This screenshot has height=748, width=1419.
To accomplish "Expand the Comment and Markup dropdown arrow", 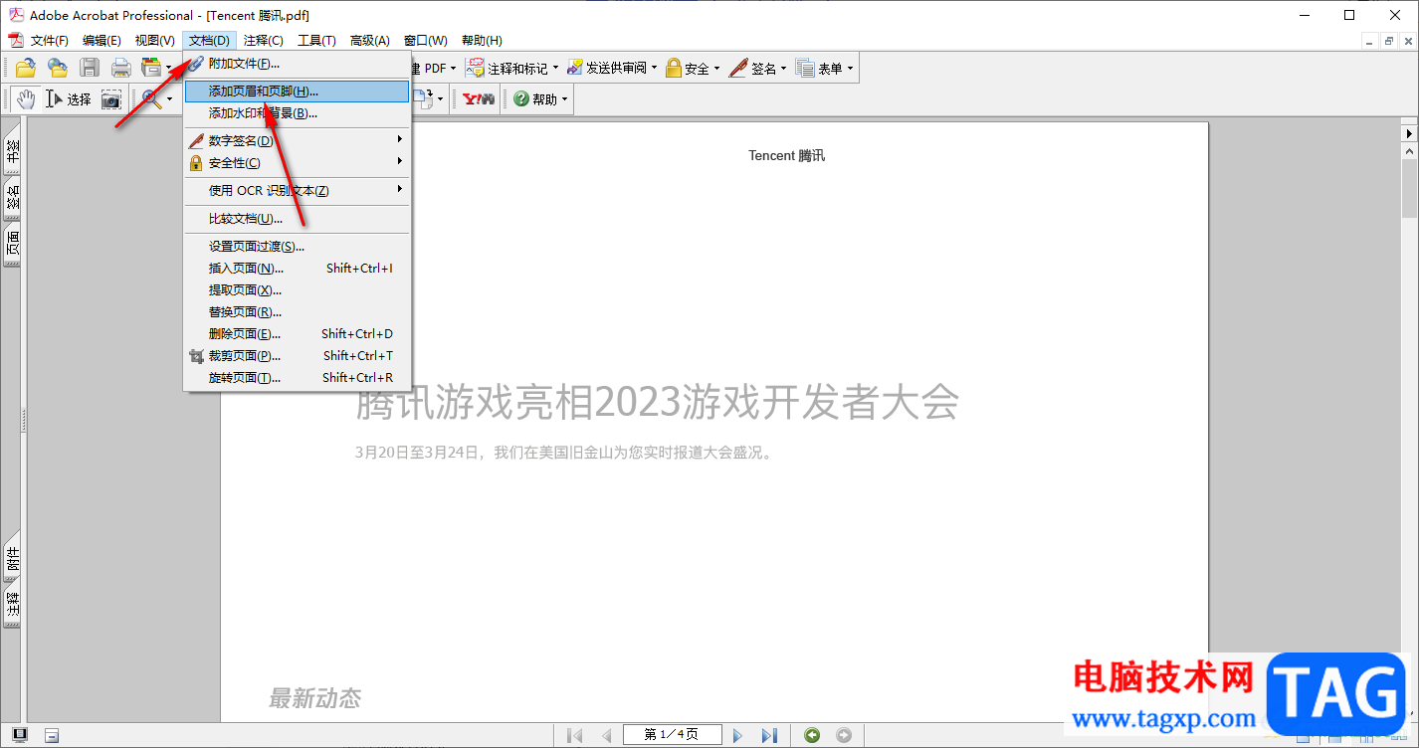I will [555, 69].
